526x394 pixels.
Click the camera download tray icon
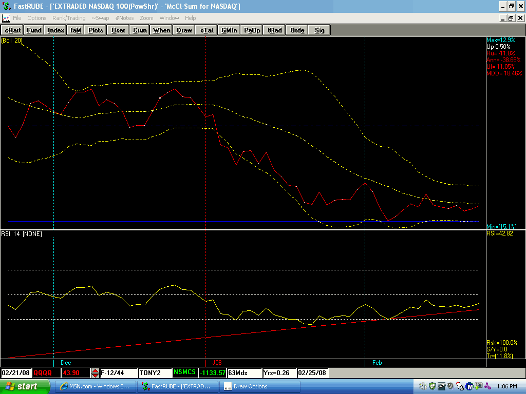(479, 386)
